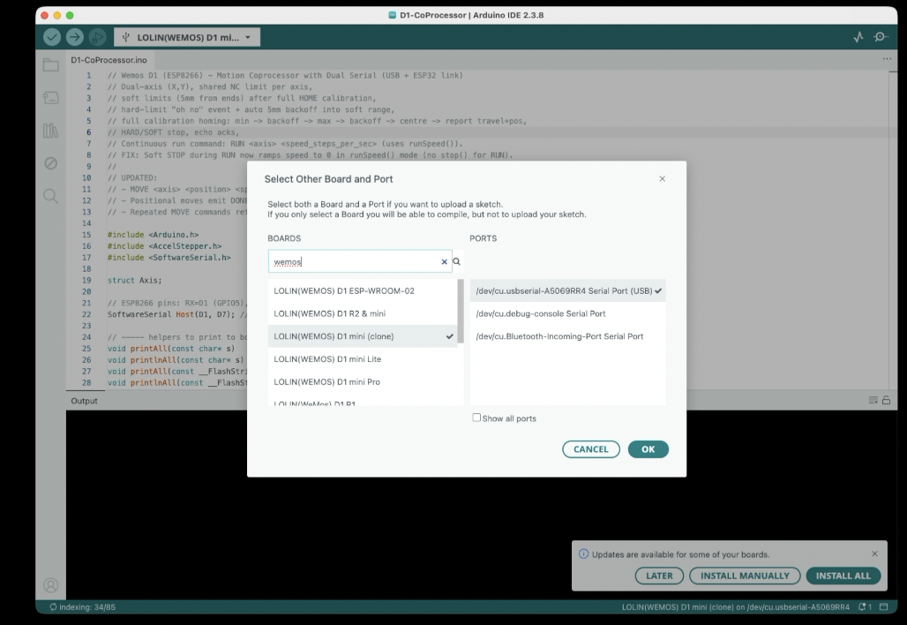Clear the wemos board search text
This screenshot has height=625, width=907.
tap(445, 261)
